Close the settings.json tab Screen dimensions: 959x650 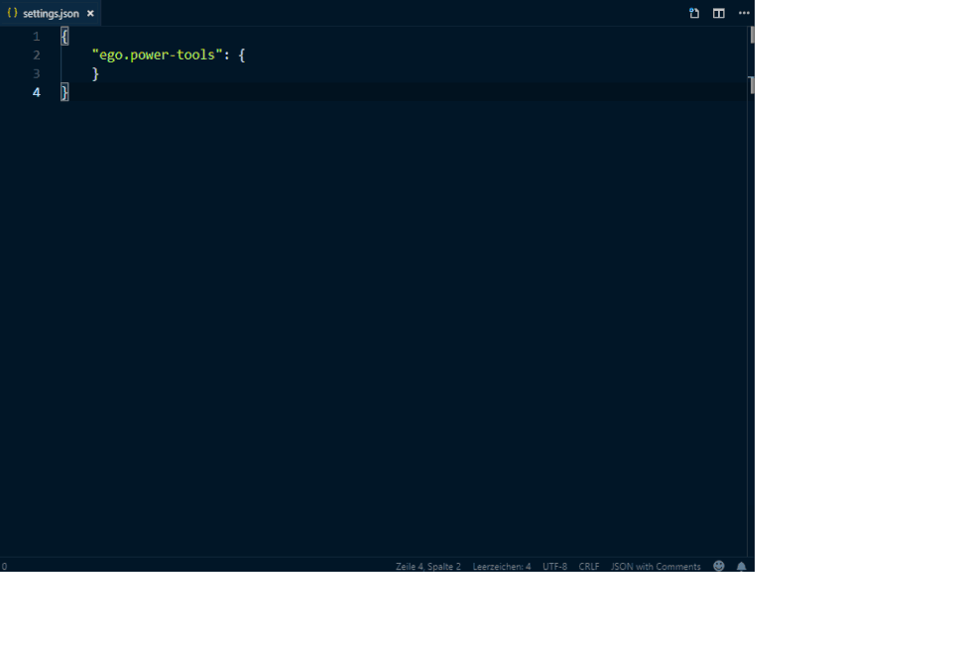90,14
